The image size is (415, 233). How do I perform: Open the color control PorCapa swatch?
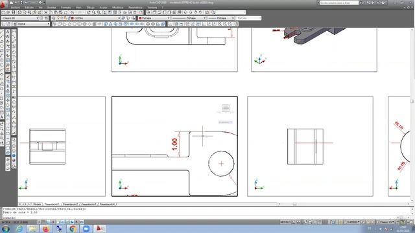(x=140, y=18)
